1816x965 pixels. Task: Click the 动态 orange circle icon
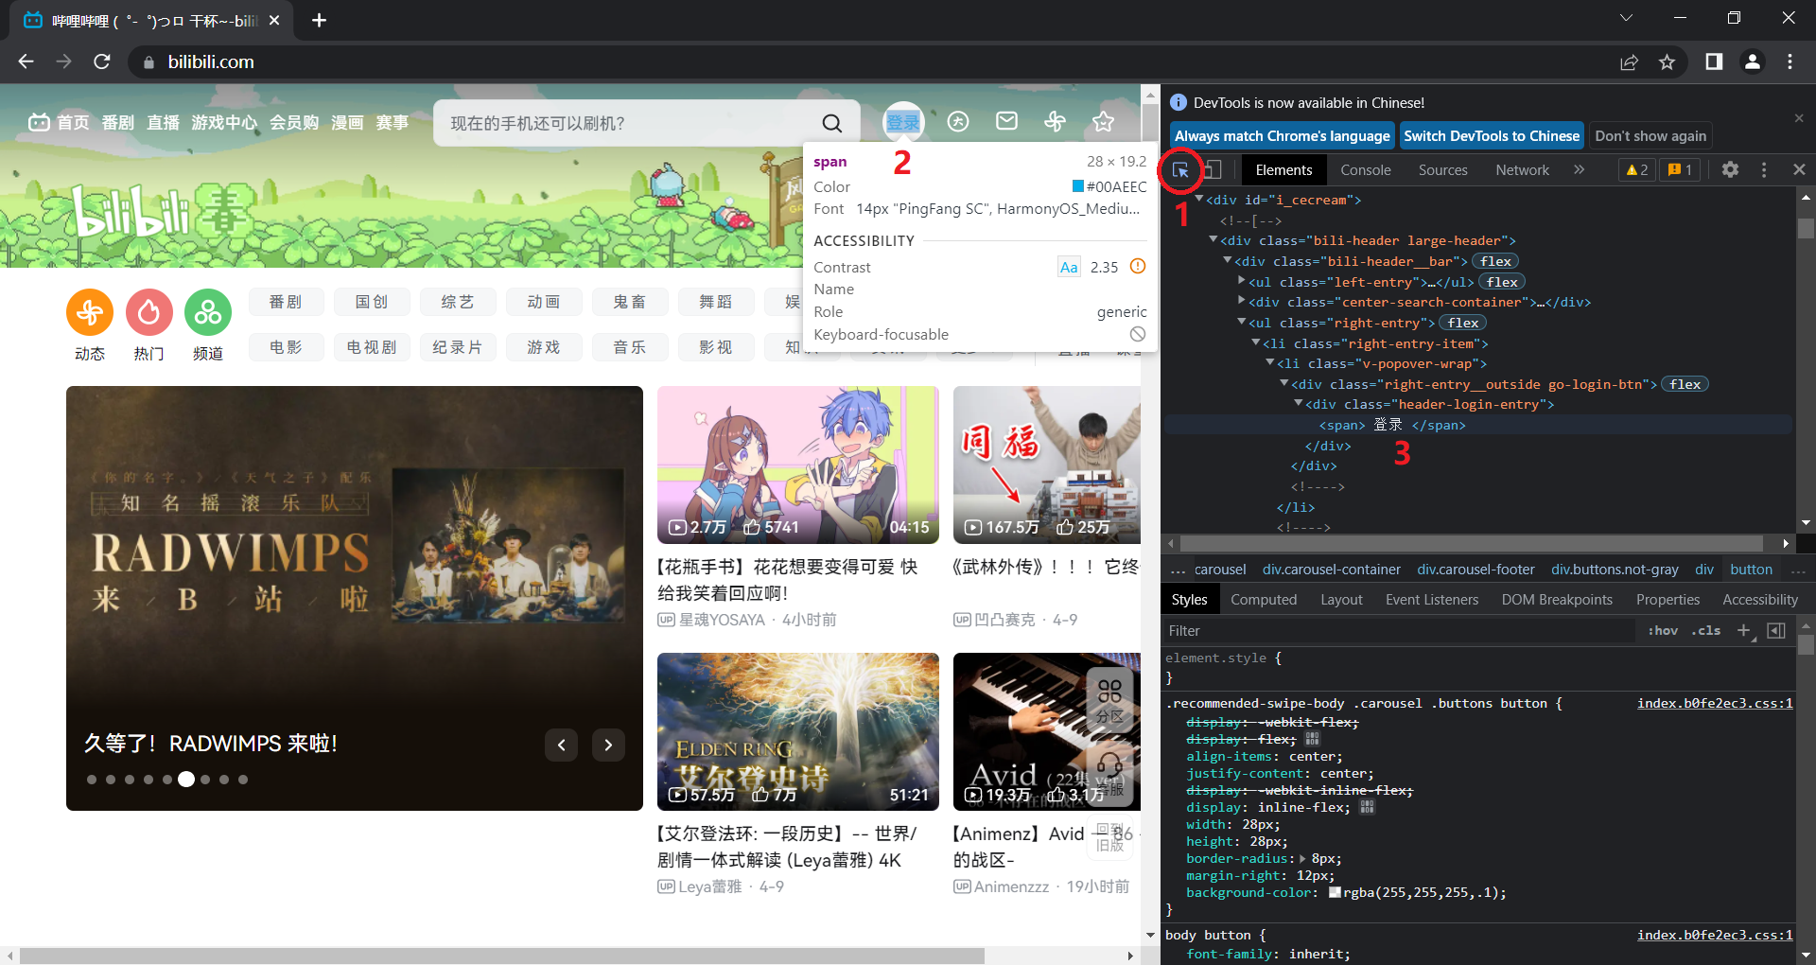(x=90, y=312)
